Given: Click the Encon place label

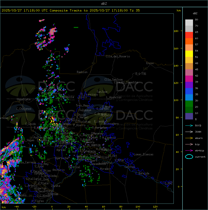Looking at the screenshot, I should click(150, 63).
